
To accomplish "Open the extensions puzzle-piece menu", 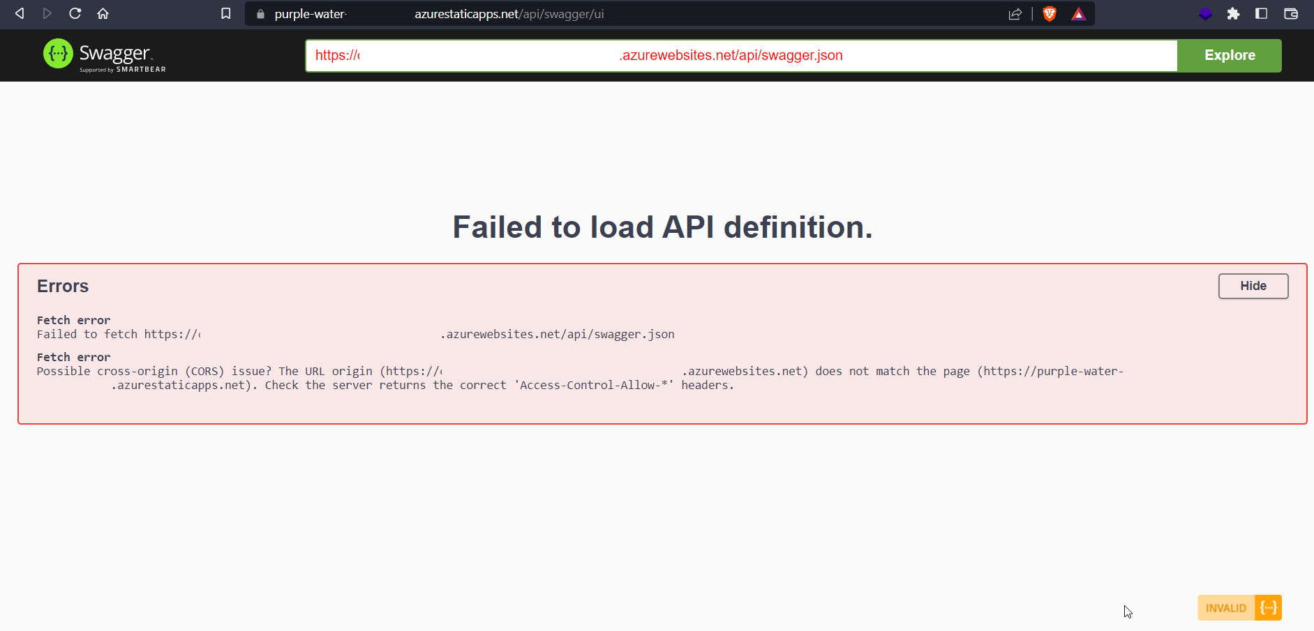I will point(1234,13).
